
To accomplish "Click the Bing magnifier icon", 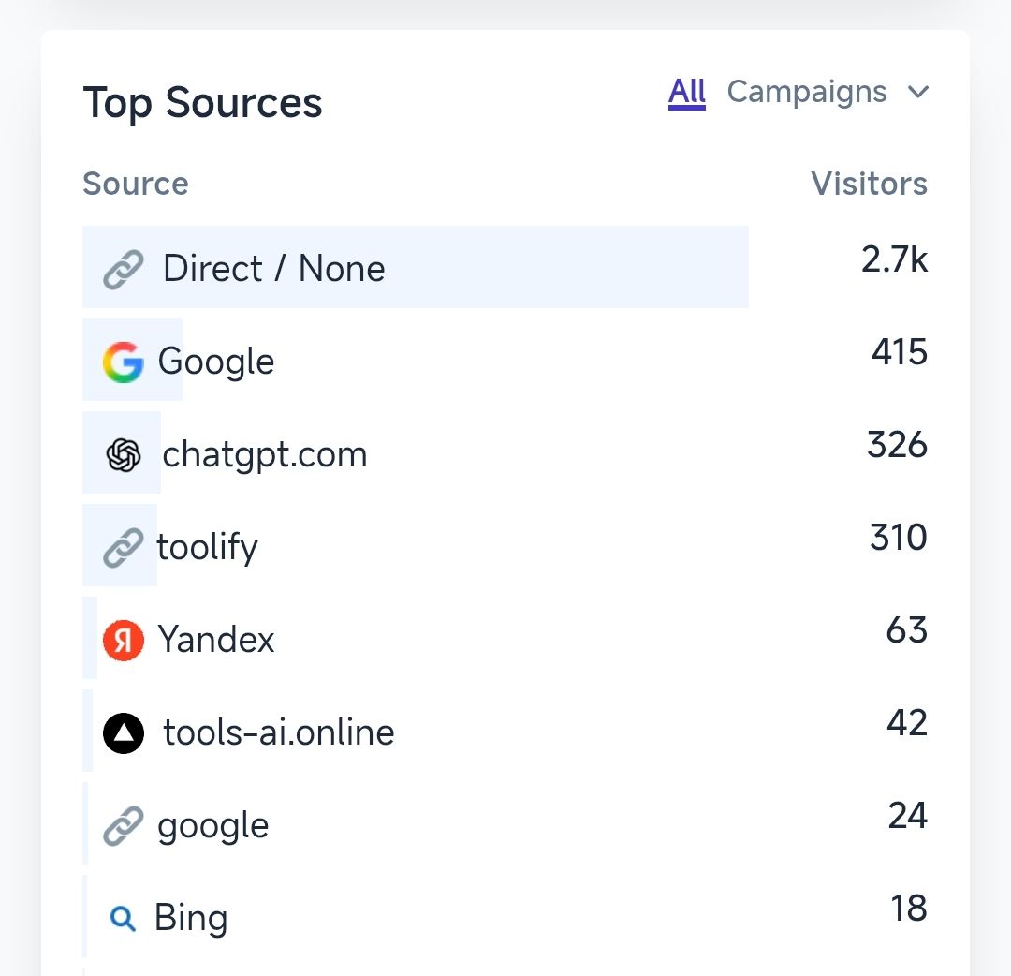I will click(124, 919).
